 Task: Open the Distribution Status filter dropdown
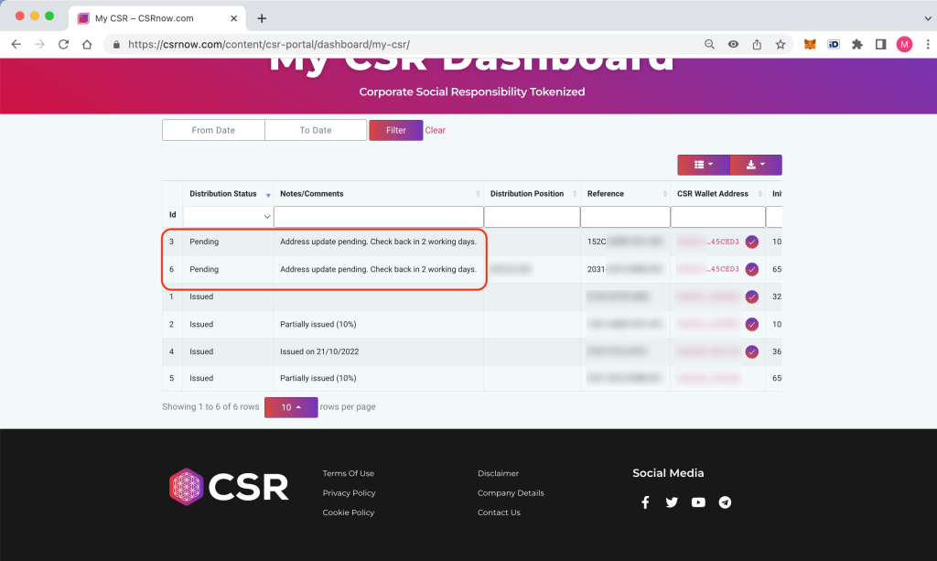[x=228, y=216]
